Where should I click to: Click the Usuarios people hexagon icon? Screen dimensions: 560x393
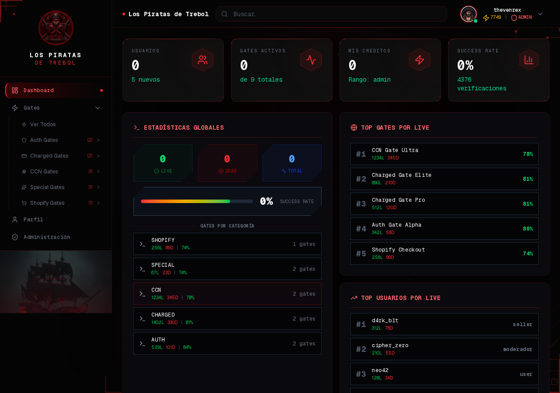(x=203, y=60)
